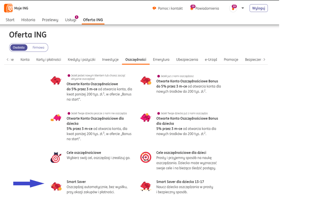The height and width of the screenshot is (202, 311).
Task: Click text 'Wybierz swój cel, oszczędzaj i zrealizuj go.'
Action: click(x=98, y=158)
